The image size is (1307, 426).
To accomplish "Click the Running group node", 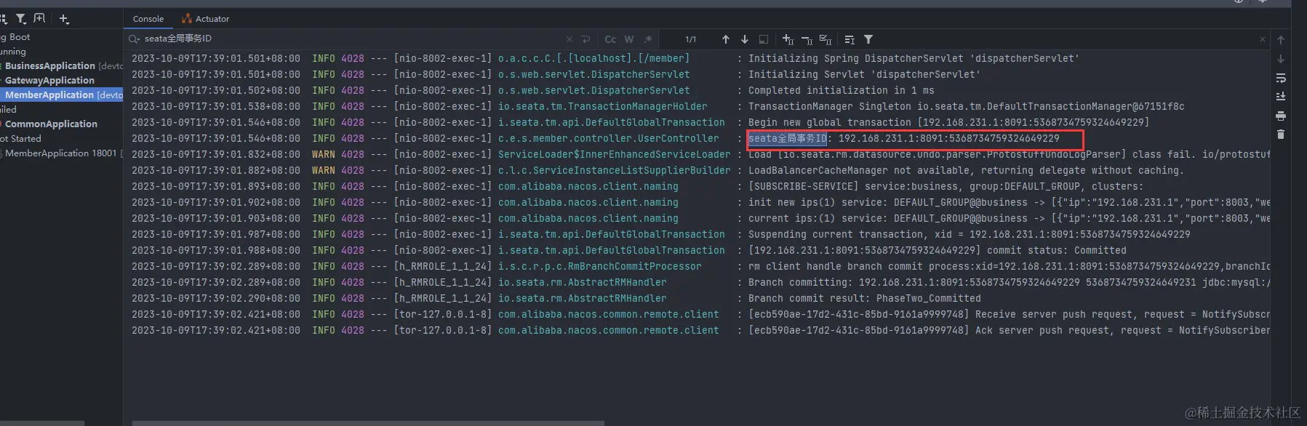I will pos(13,51).
